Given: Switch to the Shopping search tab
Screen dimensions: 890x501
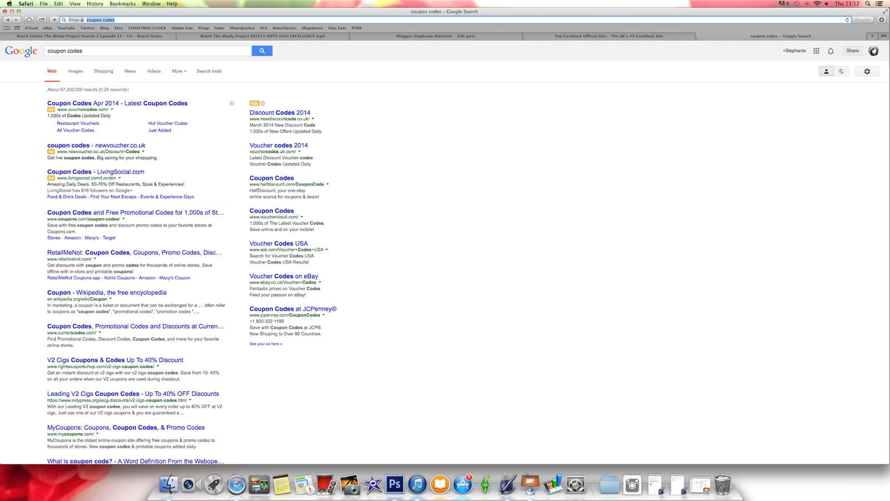Looking at the screenshot, I should click(x=103, y=71).
